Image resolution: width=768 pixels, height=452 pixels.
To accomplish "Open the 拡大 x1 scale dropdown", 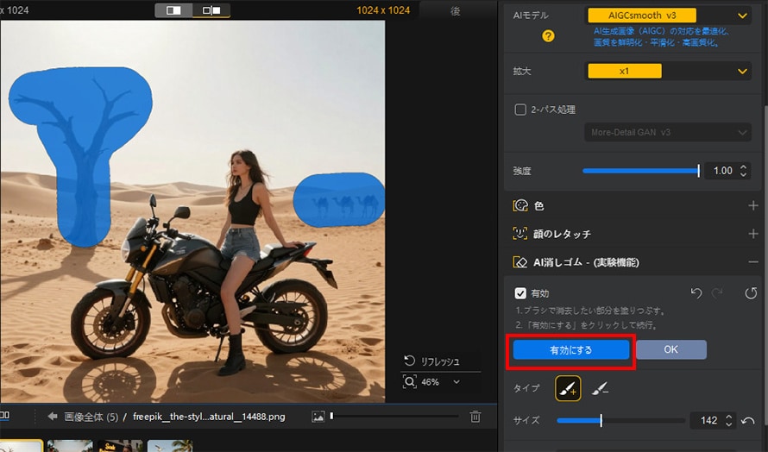I will click(668, 71).
